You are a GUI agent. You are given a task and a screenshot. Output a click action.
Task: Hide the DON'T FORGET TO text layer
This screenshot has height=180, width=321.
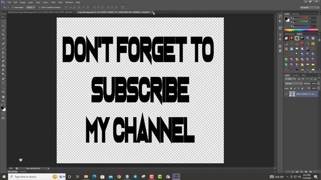286,94
